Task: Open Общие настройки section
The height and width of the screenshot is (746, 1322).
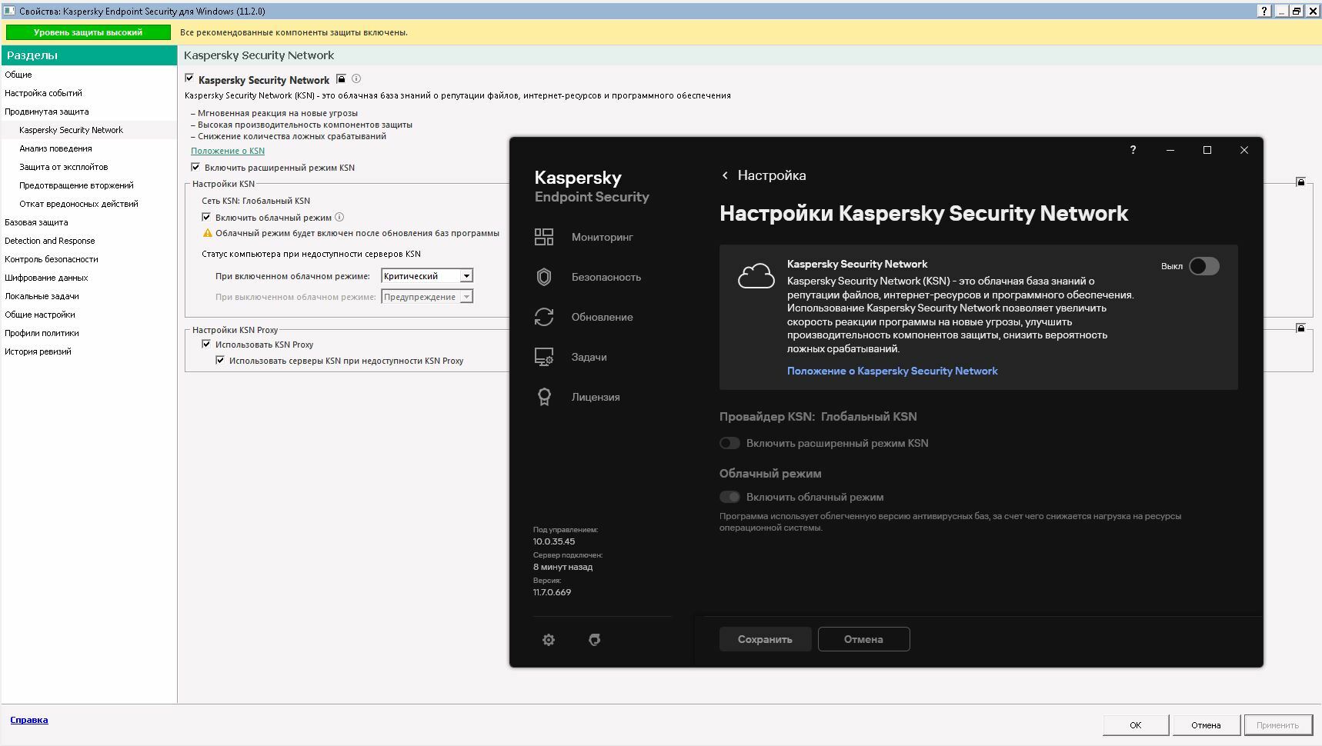Action: click(40, 315)
